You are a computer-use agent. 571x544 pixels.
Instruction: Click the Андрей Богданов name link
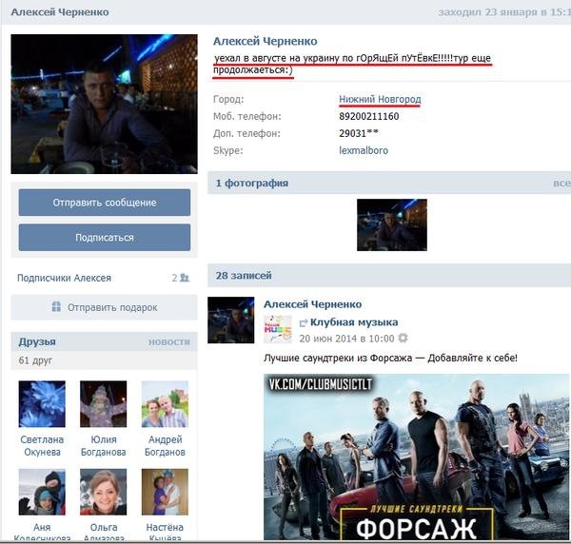[165, 446]
